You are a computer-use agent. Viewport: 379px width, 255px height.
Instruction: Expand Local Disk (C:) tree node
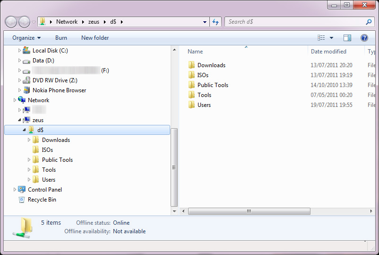point(19,50)
